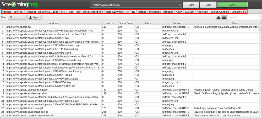Export the crawl data
Image resolution: width=262 pixels, height=119 pixels.
[x=34, y=17]
